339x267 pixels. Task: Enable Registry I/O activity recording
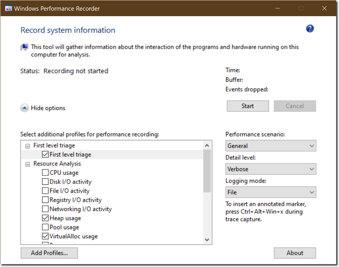pos(45,200)
